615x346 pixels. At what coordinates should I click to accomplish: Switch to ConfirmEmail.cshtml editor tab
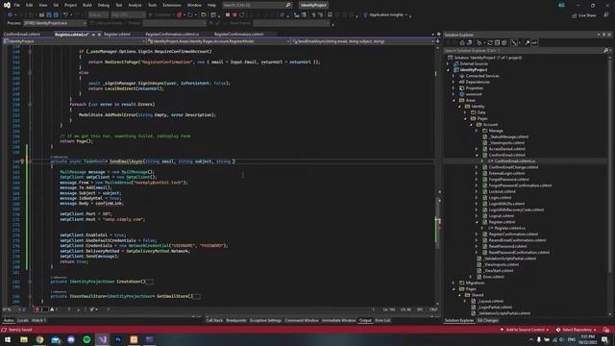22,35
